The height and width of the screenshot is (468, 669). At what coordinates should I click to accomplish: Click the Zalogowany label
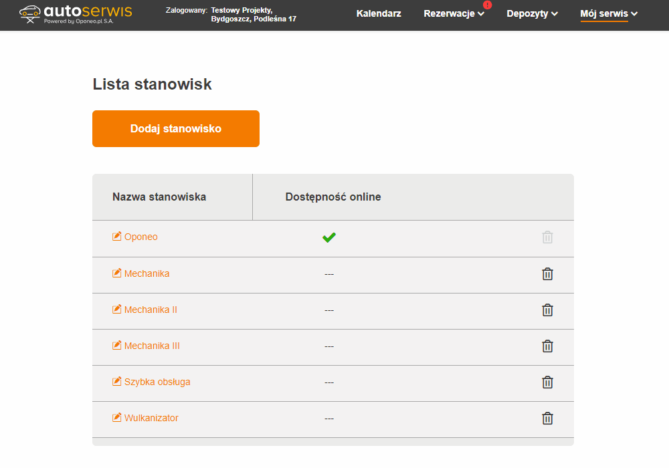[187, 10]
